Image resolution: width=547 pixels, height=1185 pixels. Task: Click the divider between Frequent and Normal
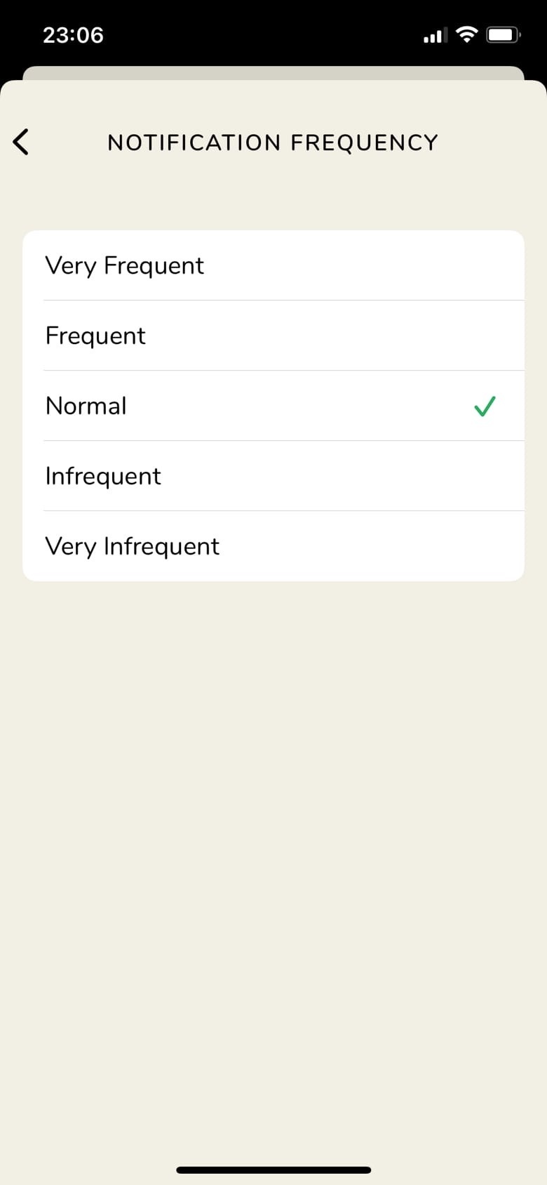[283, 371]
